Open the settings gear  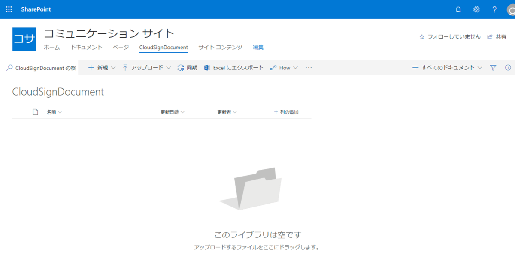click(x=476, y=9)
